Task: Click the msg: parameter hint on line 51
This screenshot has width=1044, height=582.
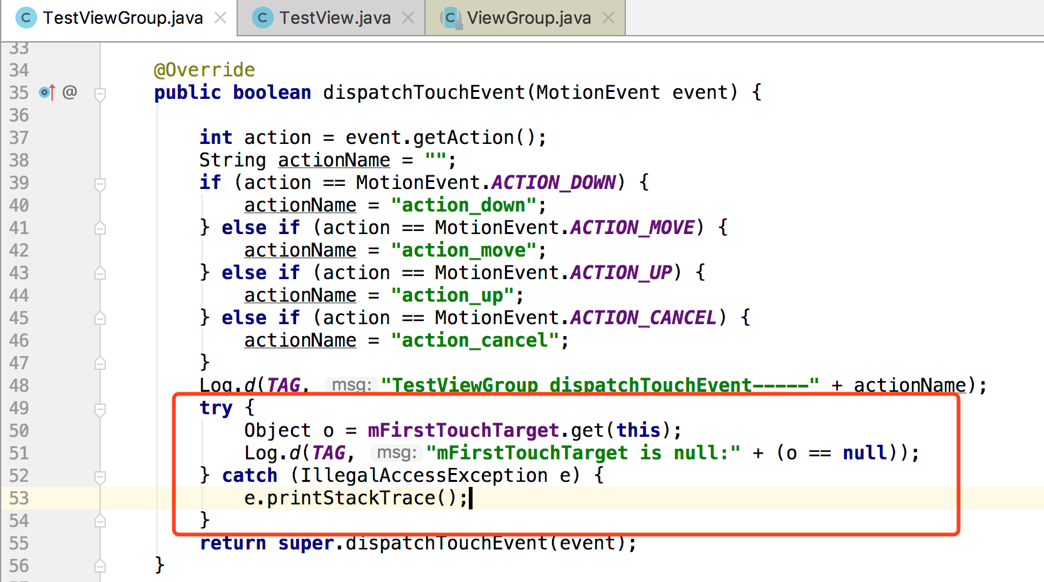Action: click(396, 452)
